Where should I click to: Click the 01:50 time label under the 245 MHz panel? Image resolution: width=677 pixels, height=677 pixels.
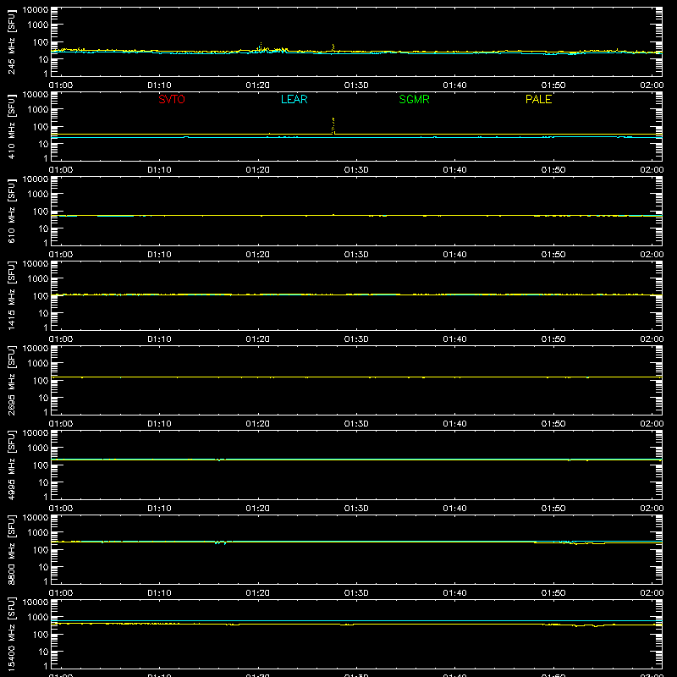(553, 85)
